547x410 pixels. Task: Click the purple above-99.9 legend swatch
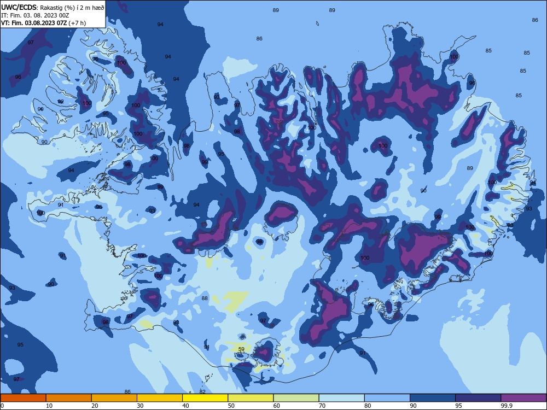click(523, 398)
